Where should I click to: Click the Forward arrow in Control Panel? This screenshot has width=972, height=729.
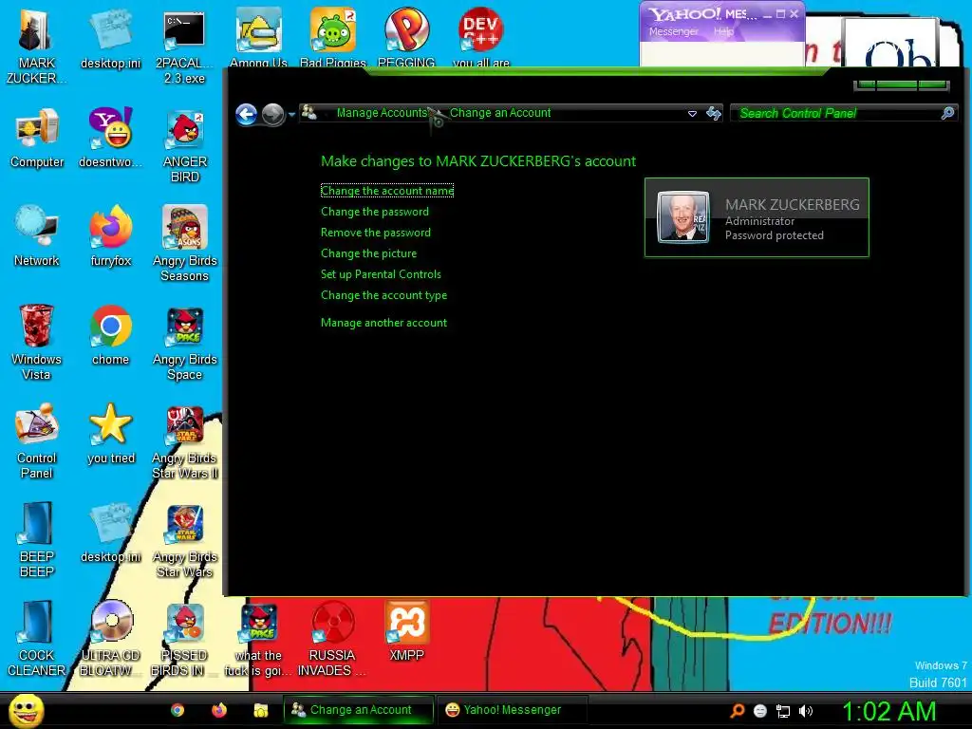click(272, 114)
